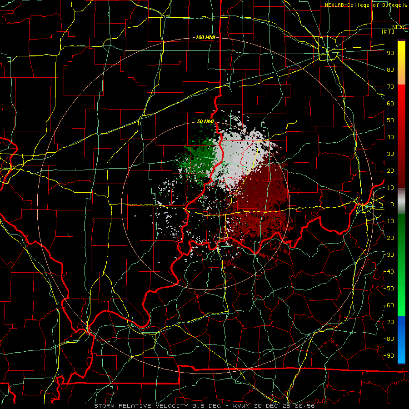Click the -70 value on the velocity scale
Viewport: 409px width, 409px height.
tap(389, 322)
